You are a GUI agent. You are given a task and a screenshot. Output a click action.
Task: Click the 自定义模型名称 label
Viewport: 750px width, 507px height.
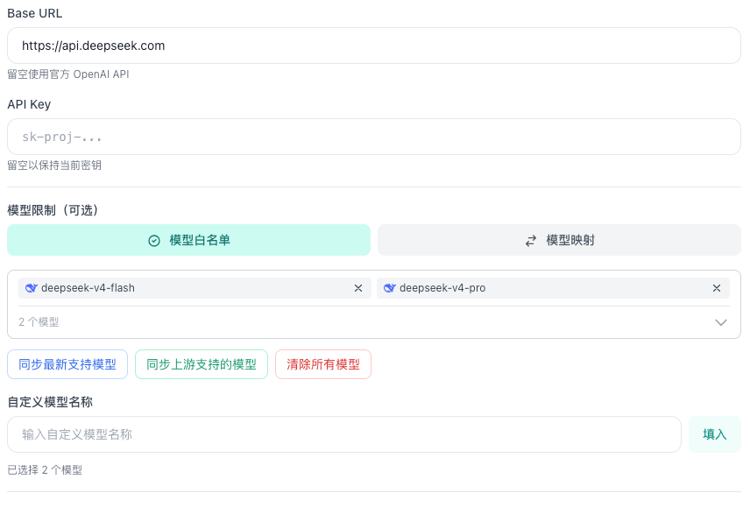coord(50,402)
